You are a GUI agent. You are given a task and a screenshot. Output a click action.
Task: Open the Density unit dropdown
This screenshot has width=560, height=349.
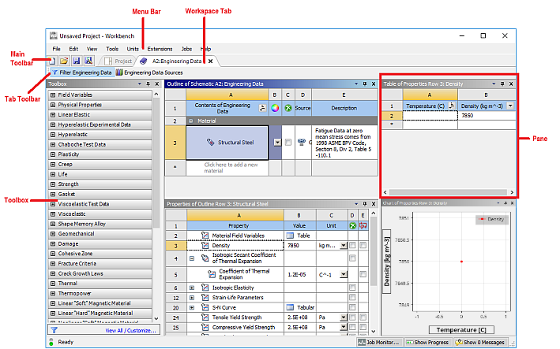pos(343,246)
